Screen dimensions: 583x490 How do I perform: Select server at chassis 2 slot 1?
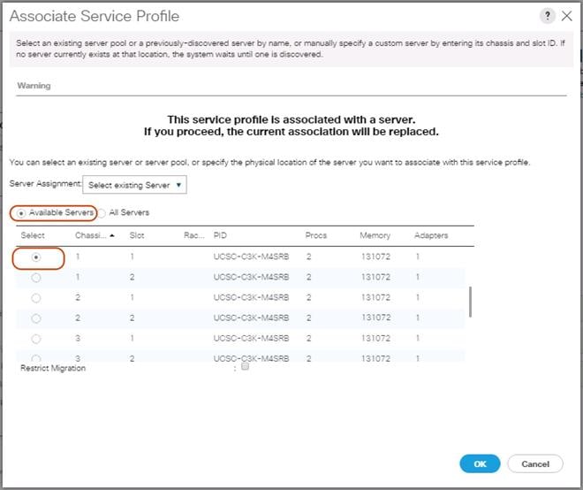pyautogui.click(x=35, y=298)
